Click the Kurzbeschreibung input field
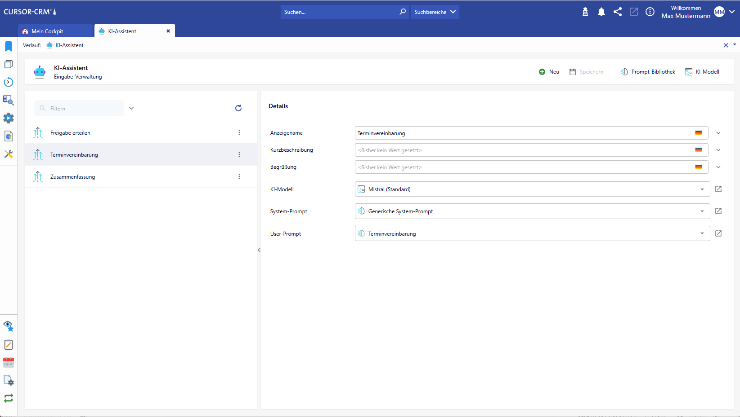The width and height of the screenshot is (740, 417). 522,150
